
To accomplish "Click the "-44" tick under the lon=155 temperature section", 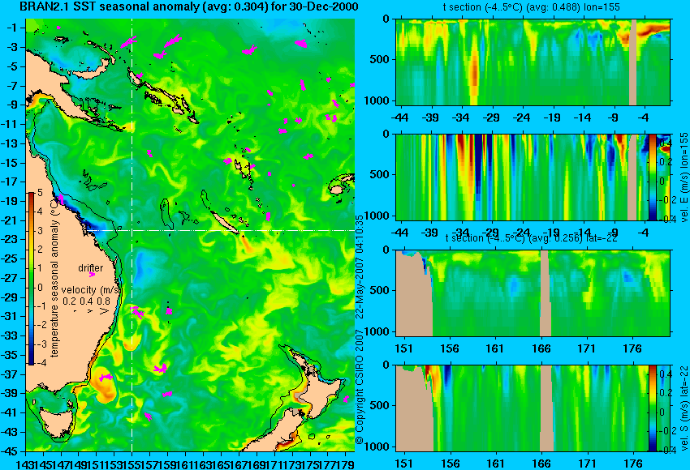I will coord(399,117).
